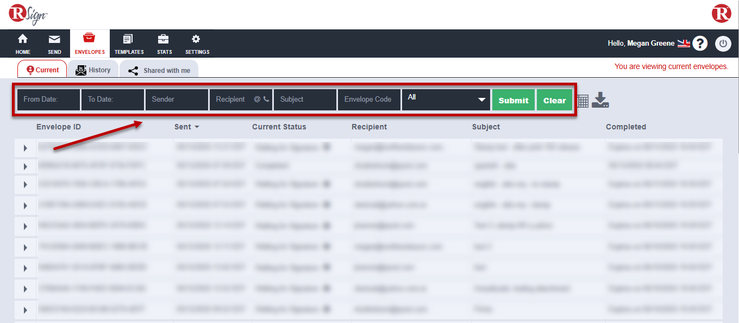
Task: Expand the first envelope row
Action: point(26,147)
